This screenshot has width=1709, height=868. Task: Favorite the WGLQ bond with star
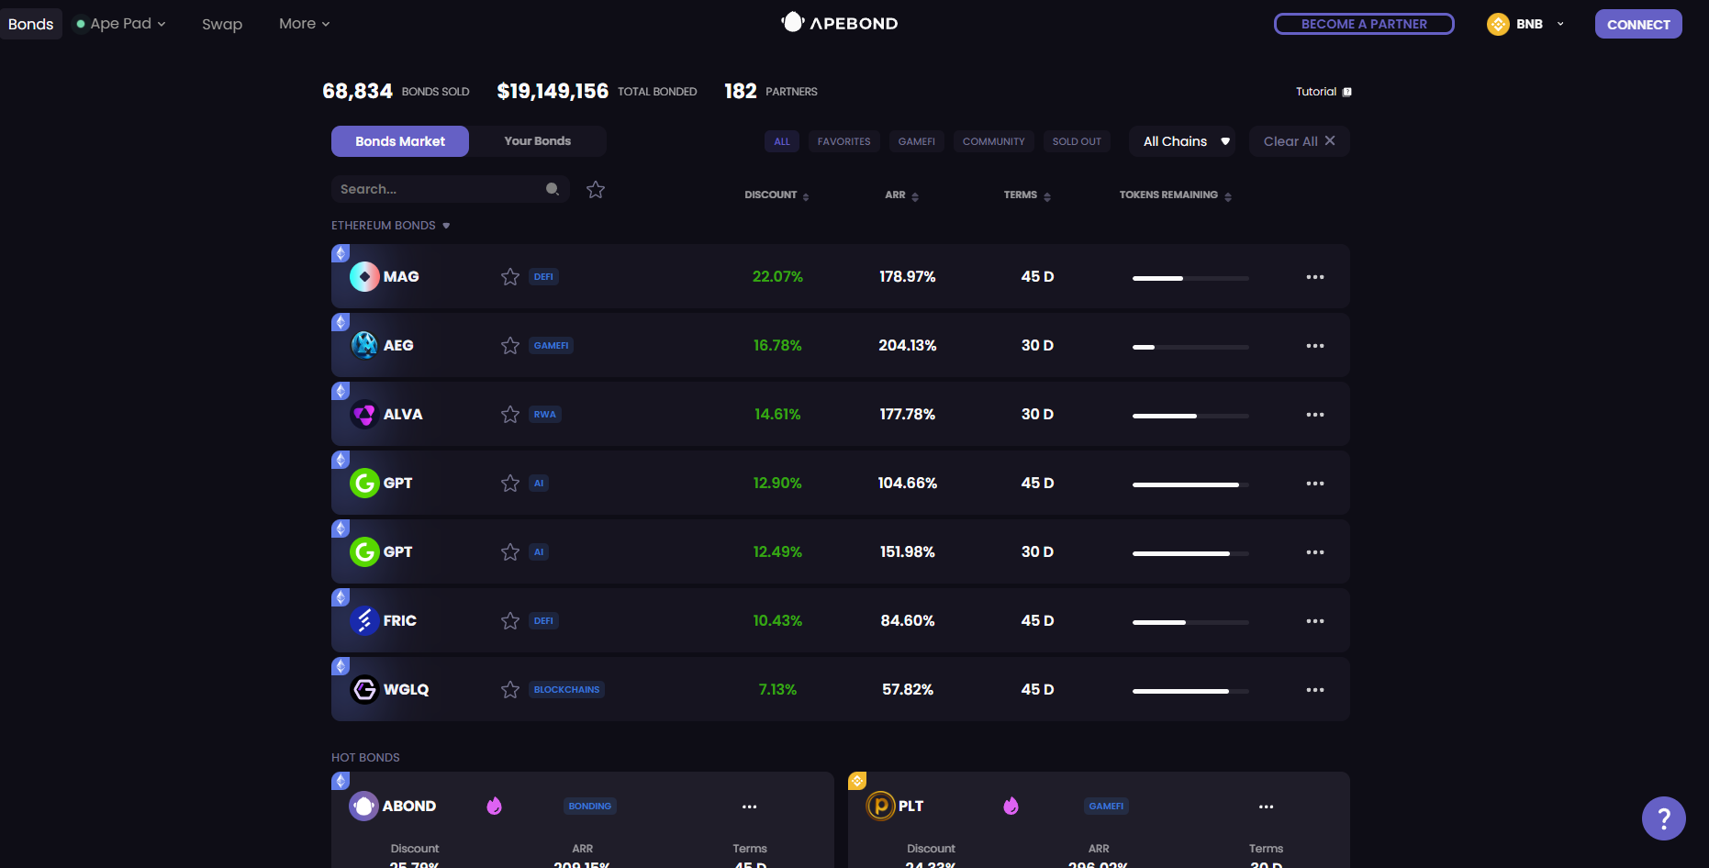510,689
